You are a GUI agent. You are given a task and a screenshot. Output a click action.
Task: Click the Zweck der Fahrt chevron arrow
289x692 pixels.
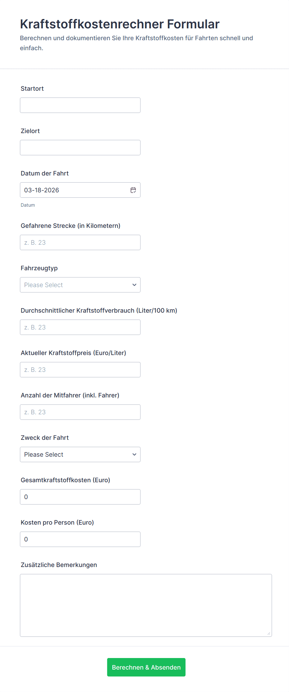point(134,454)
